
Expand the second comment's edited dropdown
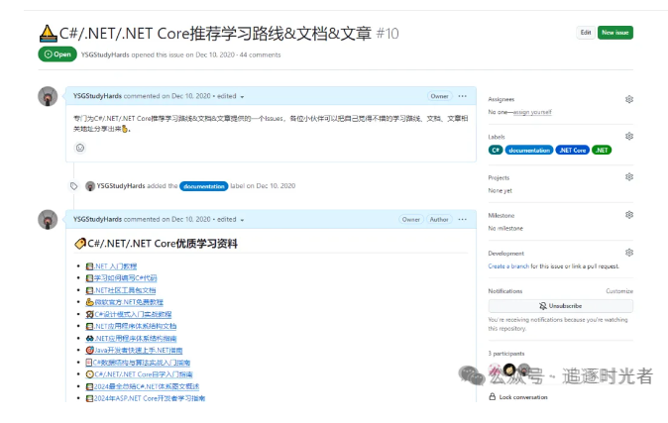point(230,219)
